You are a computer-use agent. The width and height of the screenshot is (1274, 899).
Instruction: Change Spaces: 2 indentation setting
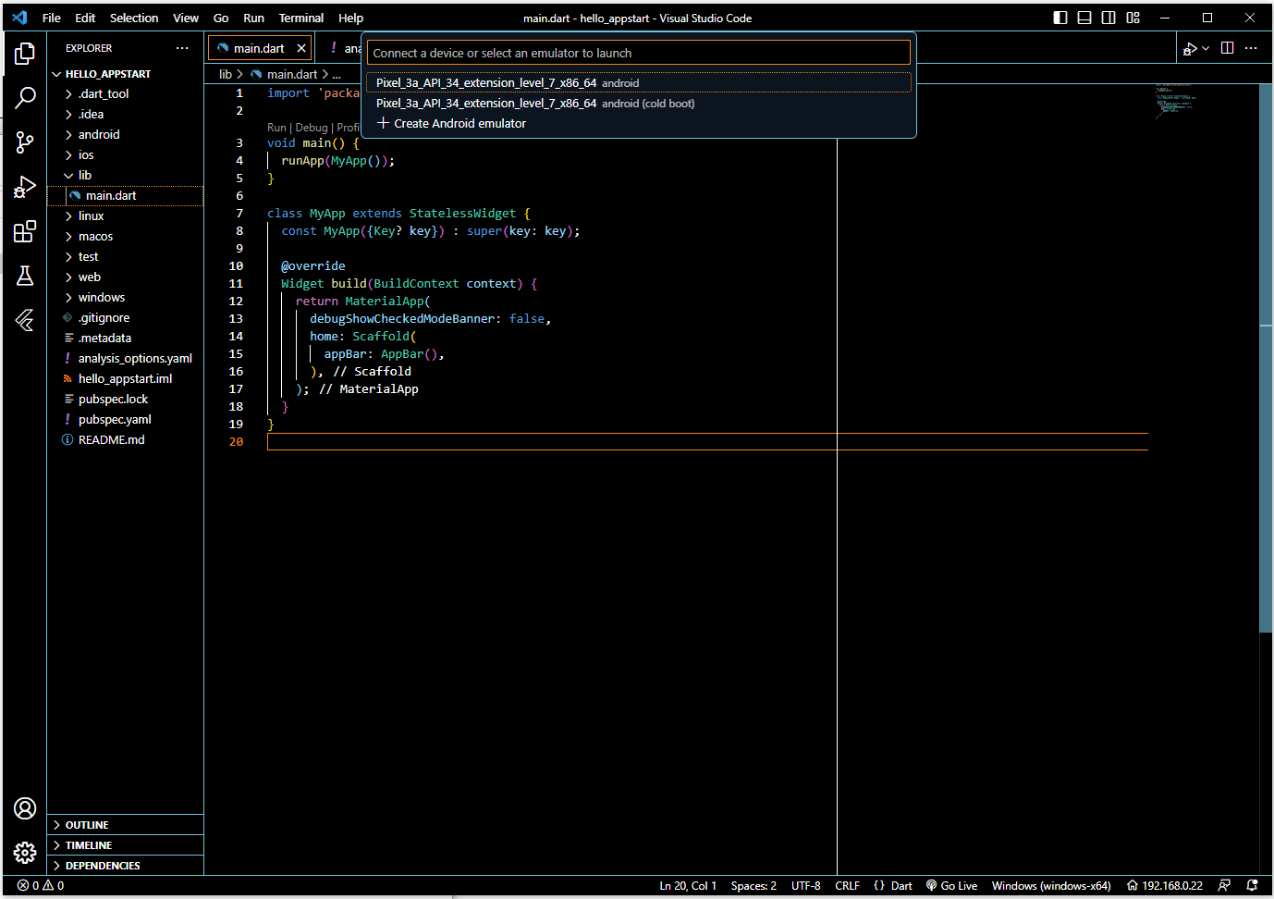(753, 885)
